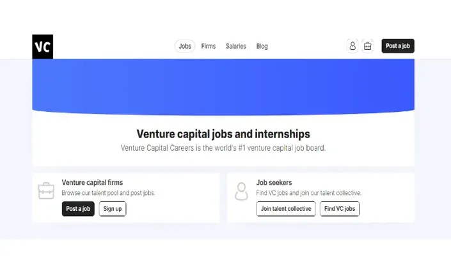Click the header Post a job button
This screenshot has width=451, height=273.
[398, 46]
